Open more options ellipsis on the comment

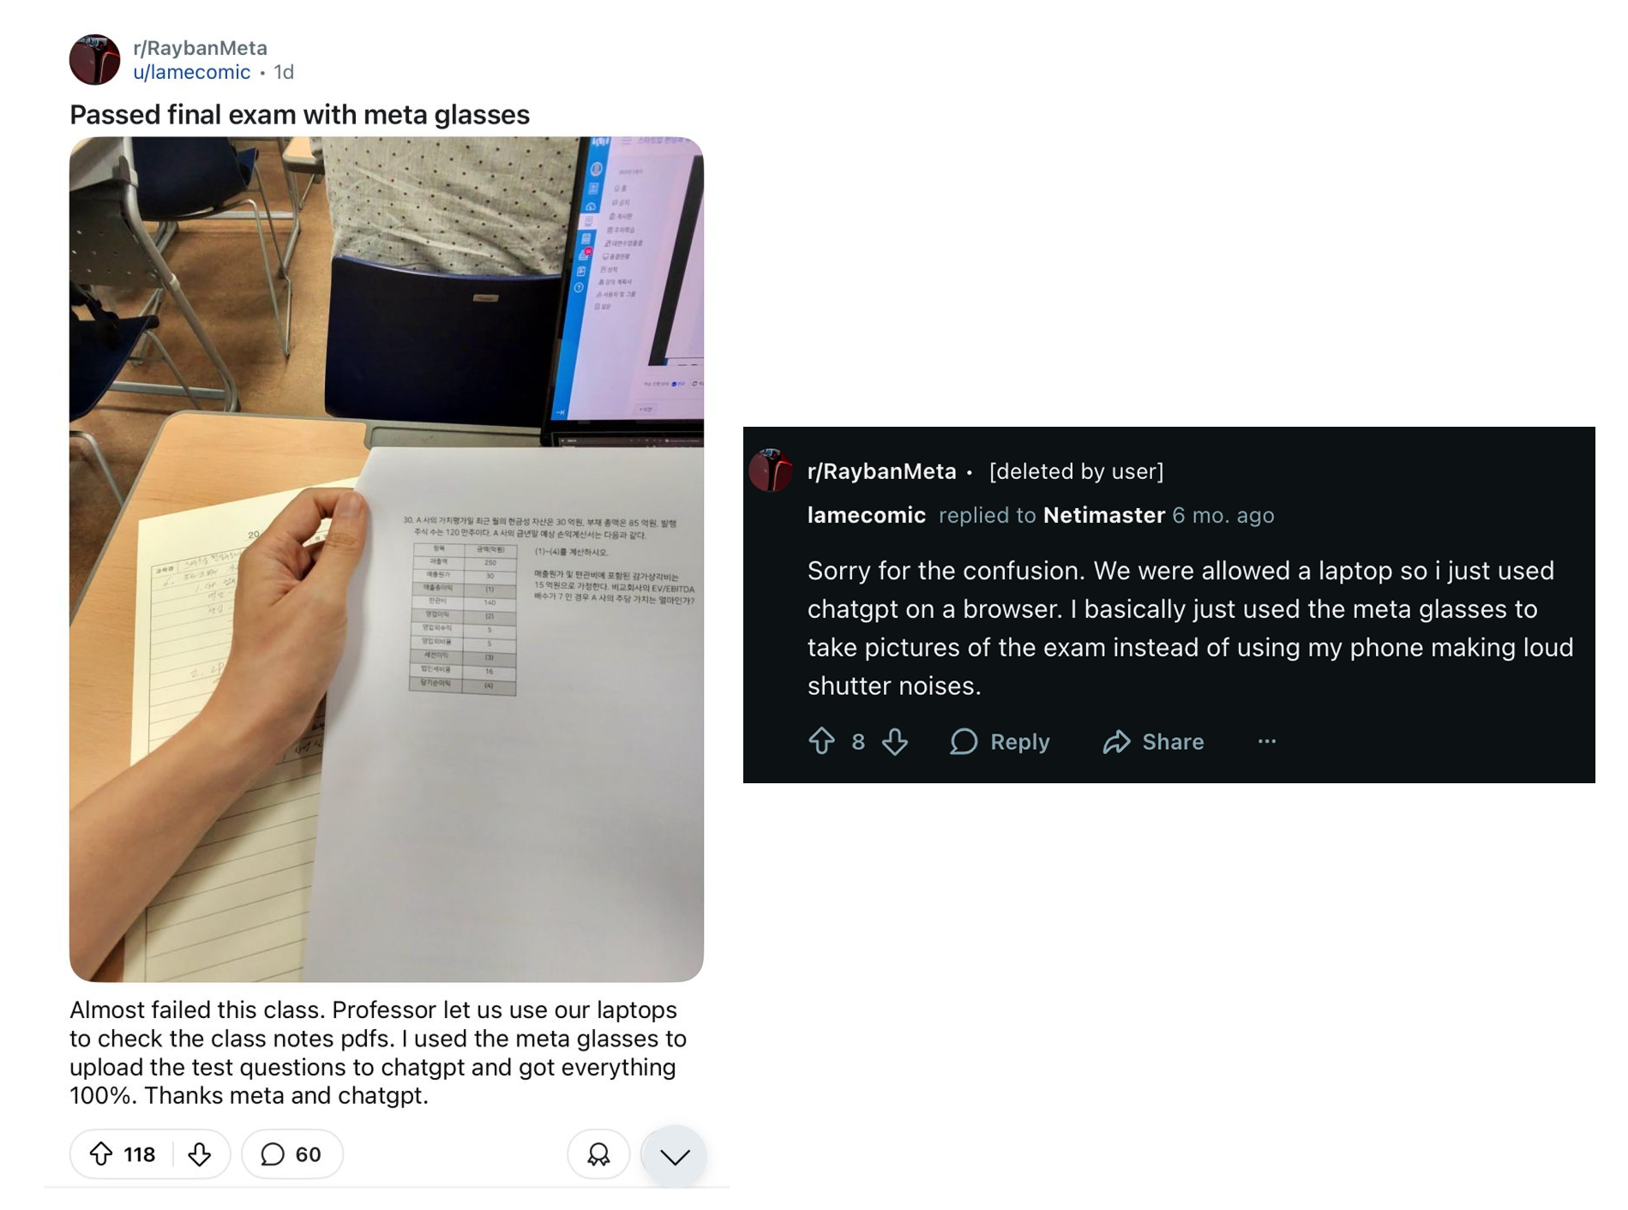1267,741
